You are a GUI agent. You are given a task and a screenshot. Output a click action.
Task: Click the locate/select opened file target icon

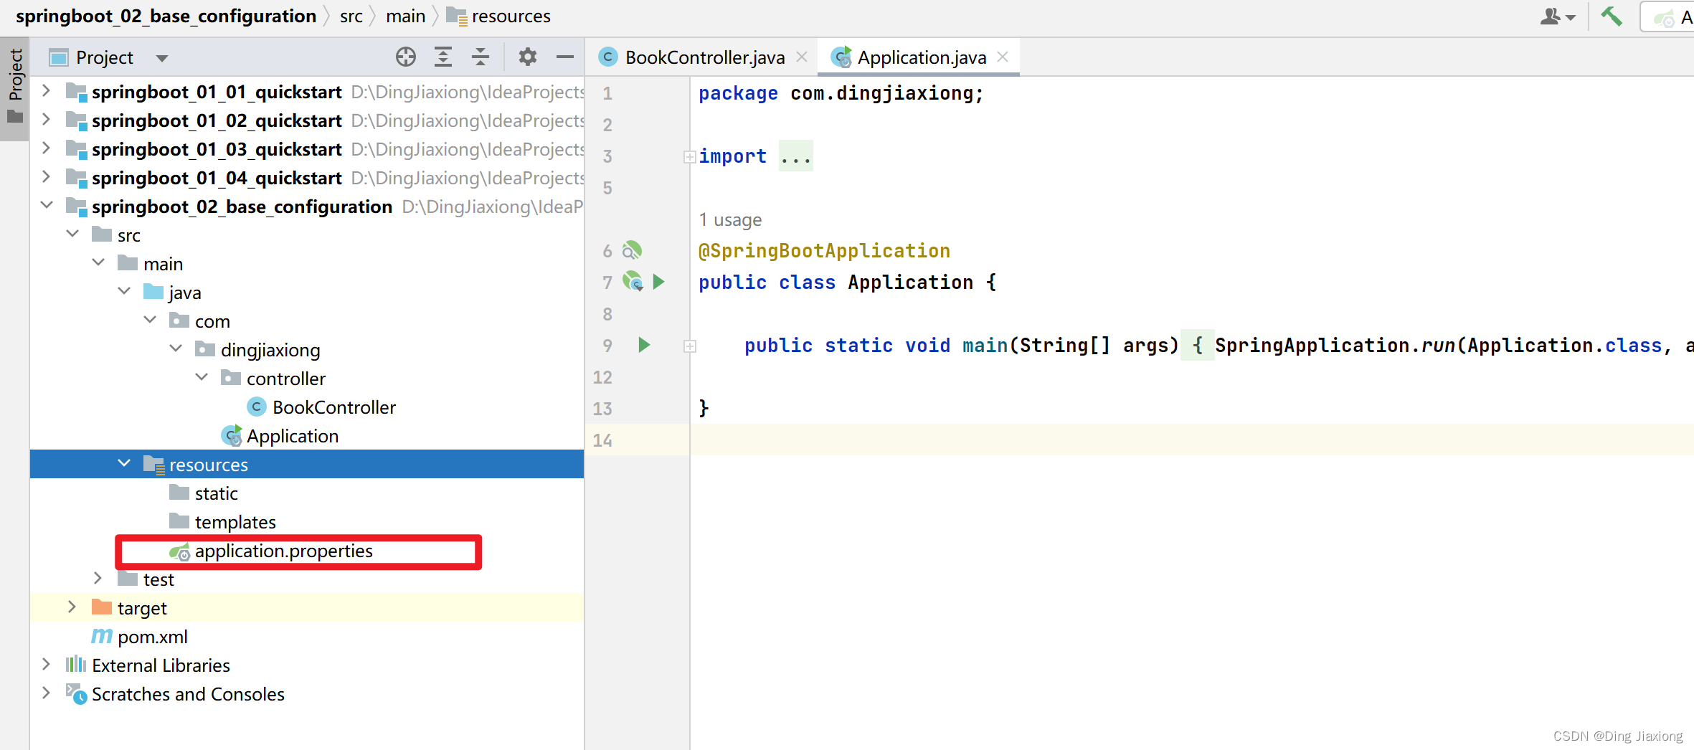coord(406,57)
